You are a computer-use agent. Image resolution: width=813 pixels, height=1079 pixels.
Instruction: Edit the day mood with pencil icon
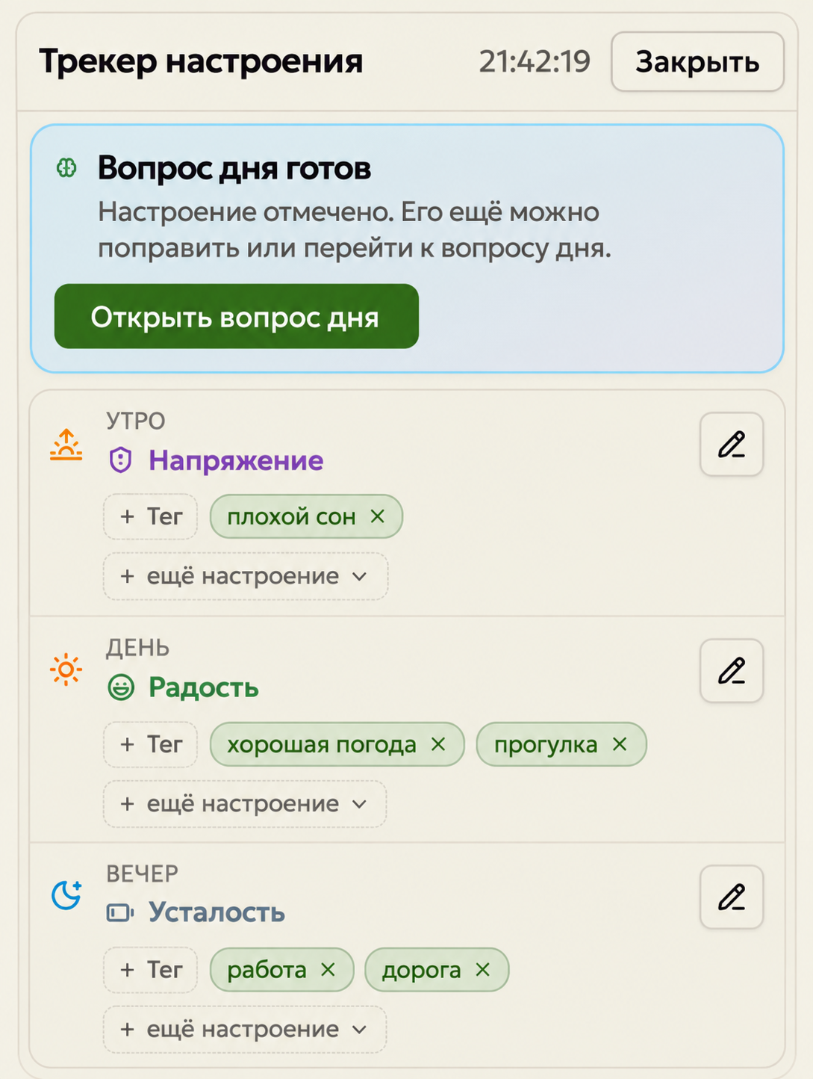732,670
